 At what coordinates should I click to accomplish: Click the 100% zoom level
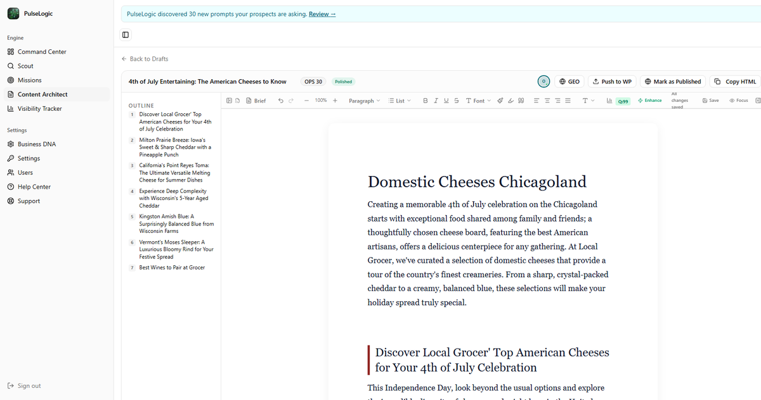click(x=321, y=101)
